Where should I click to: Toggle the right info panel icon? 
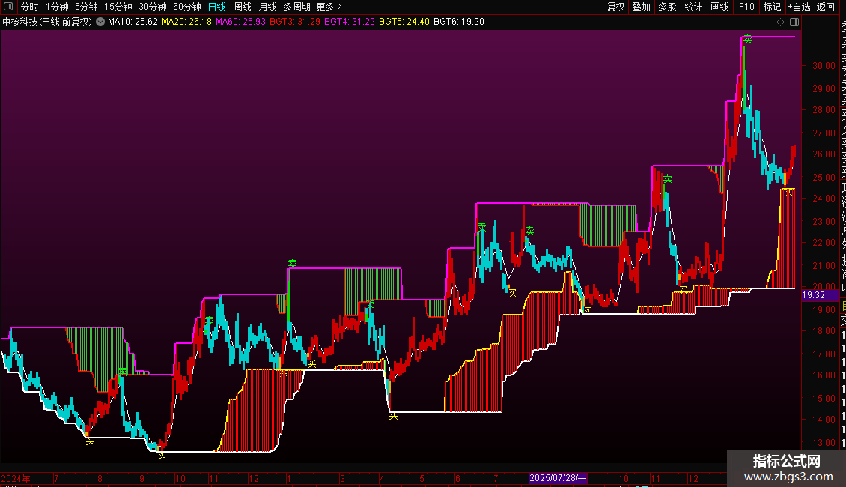click(794, 22)
